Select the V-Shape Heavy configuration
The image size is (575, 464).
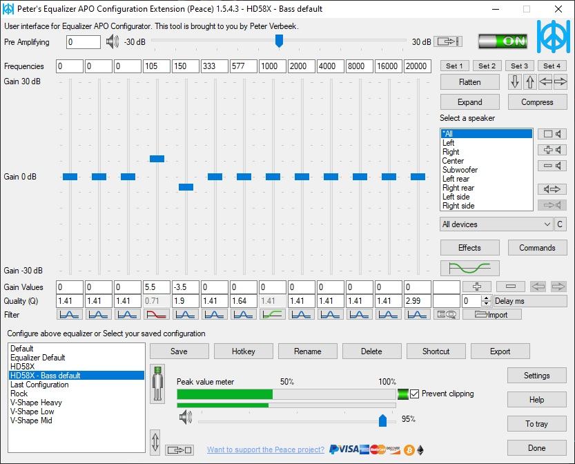click(76, 403)
